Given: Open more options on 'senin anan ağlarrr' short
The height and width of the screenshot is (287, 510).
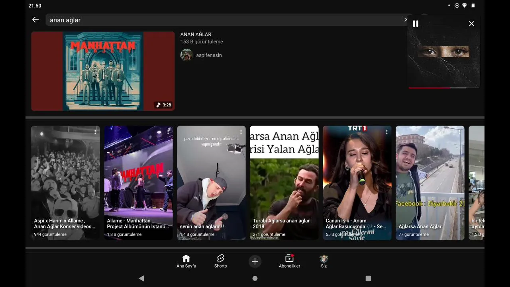Looking at the screenshot, I should [241, 132].
